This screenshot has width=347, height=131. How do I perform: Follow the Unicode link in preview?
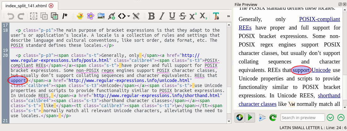(x=321, y=70)
